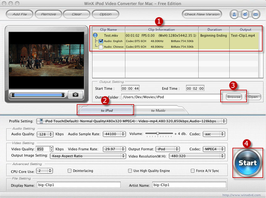This screenshot has width=266, height=198.
Task: Open the video Codec MPEG4 dropdown
Action: pyautogui.click(x=214, y=149)
